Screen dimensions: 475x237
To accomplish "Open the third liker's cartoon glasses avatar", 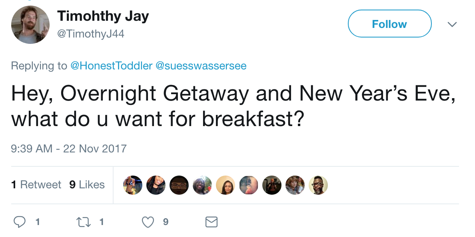I will point(179,185).
